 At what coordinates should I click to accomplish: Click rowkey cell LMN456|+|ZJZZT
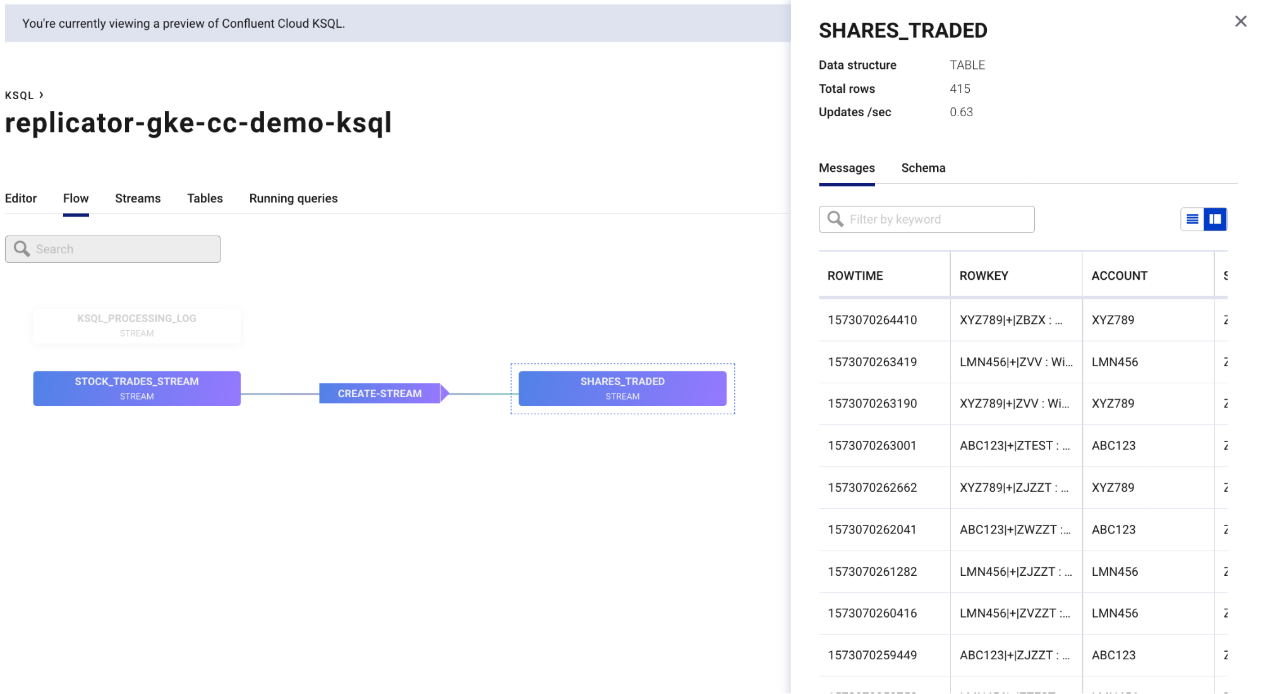(x=1016, y=571)
